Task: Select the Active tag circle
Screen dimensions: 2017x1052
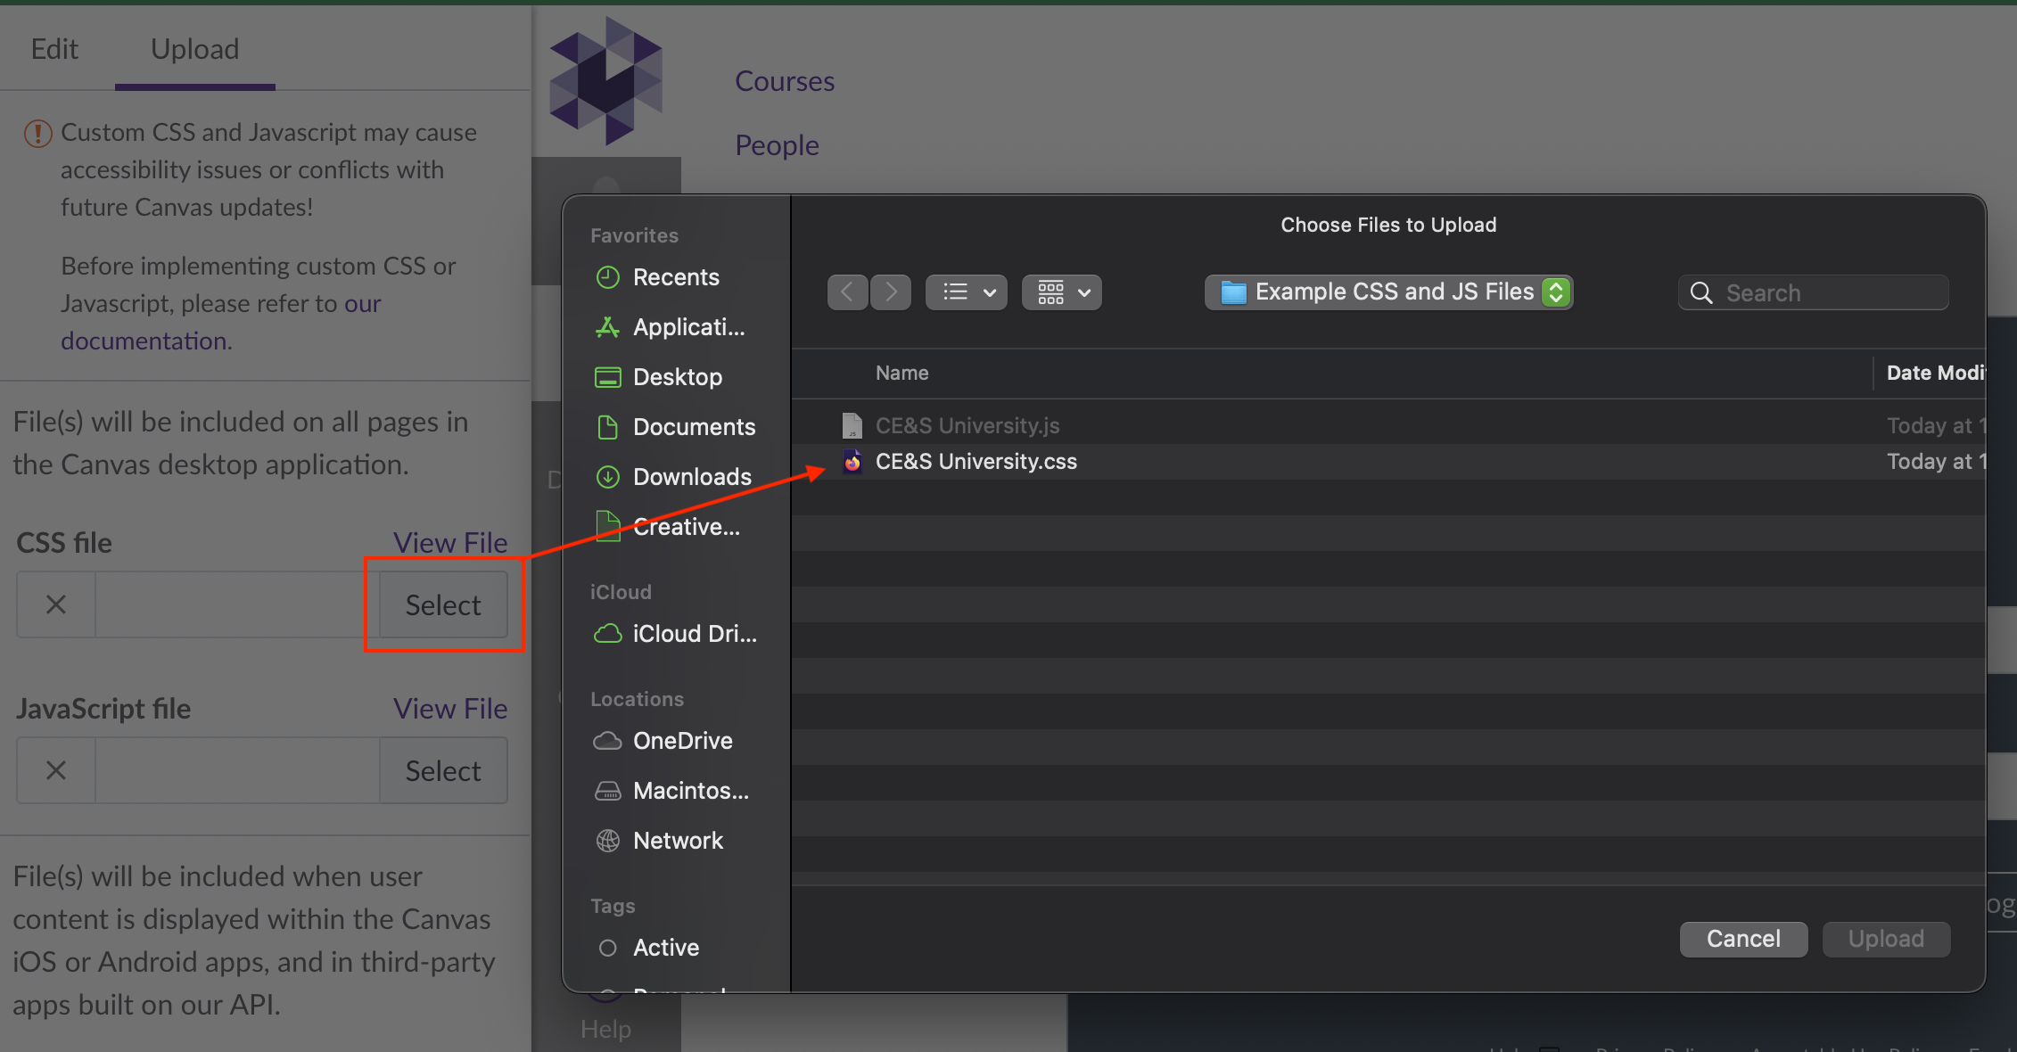Action: coord(608,948)
